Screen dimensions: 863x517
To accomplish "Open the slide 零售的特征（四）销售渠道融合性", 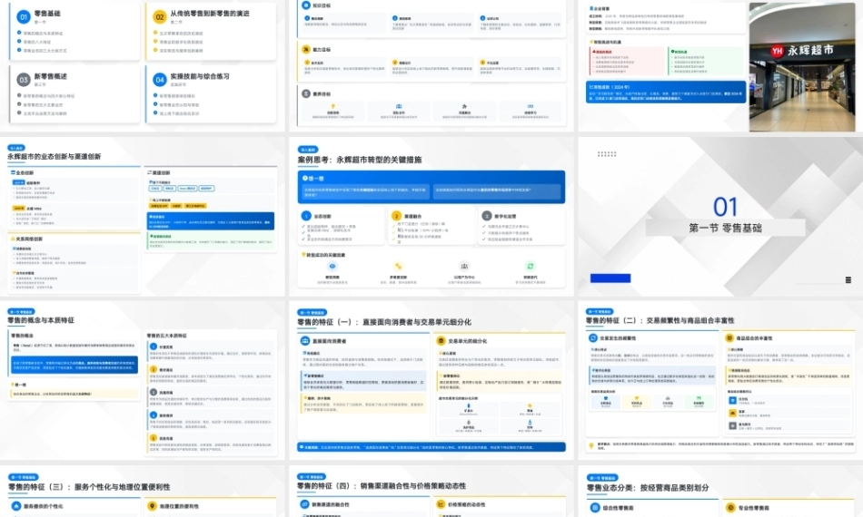I will pyautogui.click(x=431, y=492).
